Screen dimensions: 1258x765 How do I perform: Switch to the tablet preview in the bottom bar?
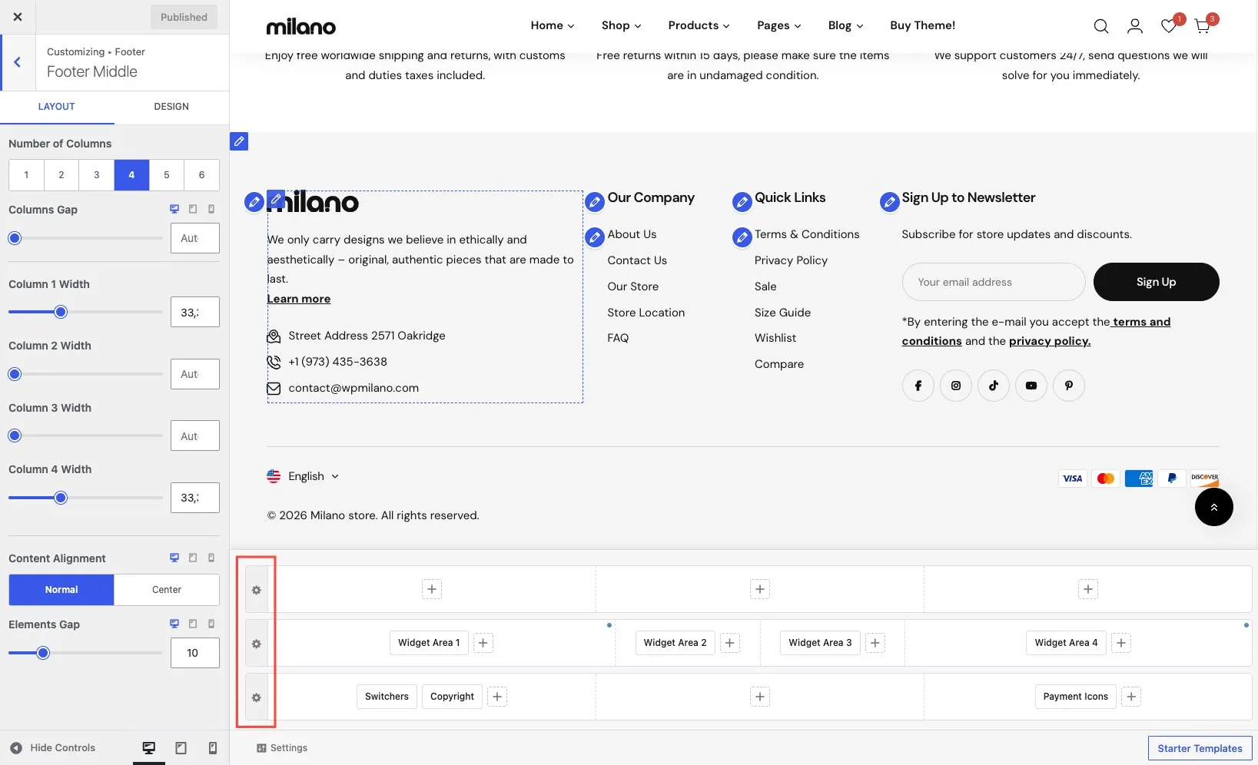[x=181, y=748]
